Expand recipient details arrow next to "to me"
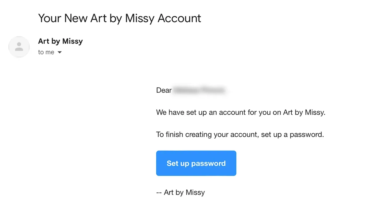374x210 pixels. [60, 52]
